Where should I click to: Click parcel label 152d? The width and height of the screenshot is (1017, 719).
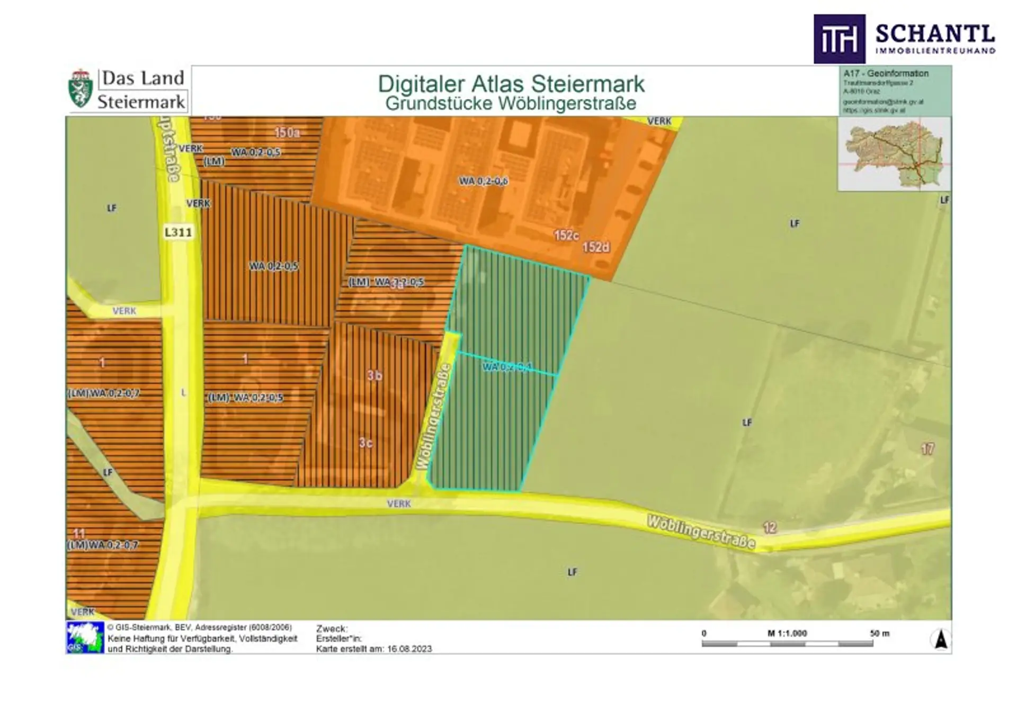pos(596,247)
